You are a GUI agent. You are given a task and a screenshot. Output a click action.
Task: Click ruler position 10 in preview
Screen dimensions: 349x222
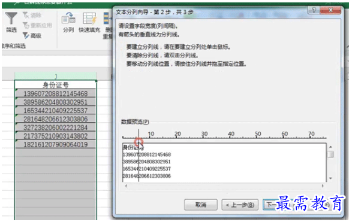(x=151, y=134)
